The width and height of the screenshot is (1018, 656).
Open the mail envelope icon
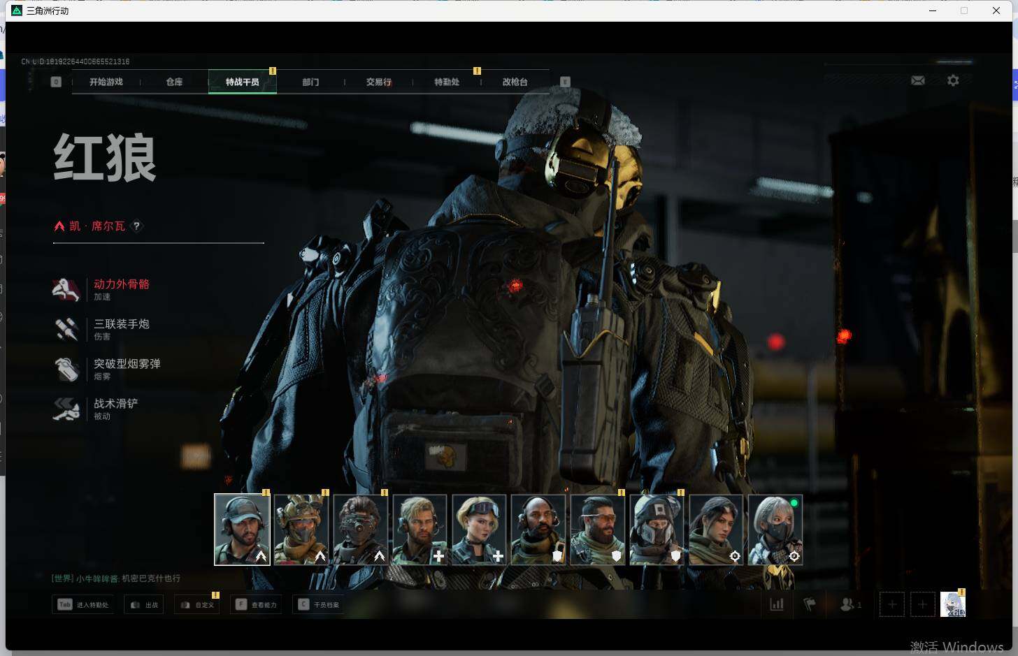pos(918,80)
